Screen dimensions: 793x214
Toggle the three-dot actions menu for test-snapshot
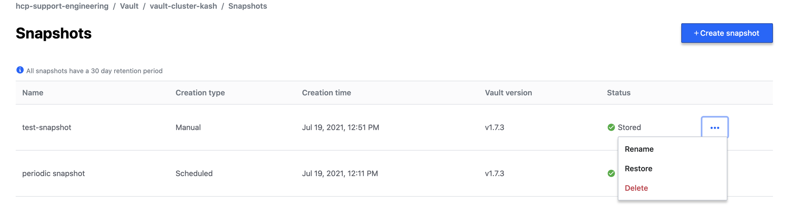714,128
